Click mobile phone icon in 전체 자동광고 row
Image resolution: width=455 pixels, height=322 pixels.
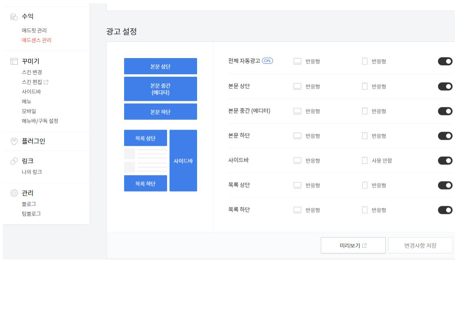pos(365,61)
